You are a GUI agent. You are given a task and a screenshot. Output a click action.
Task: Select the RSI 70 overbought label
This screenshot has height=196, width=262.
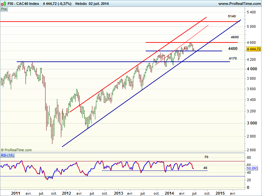click(206, 157)
